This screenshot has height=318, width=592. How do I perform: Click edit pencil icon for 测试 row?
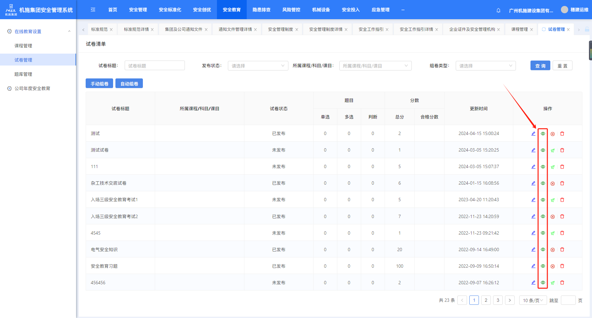533,134
